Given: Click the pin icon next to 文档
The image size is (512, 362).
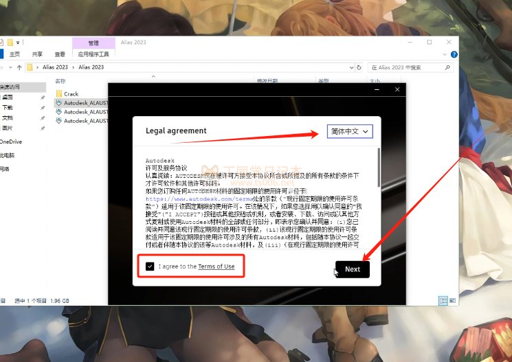Looking at the screenshot, I should (43, 118).
